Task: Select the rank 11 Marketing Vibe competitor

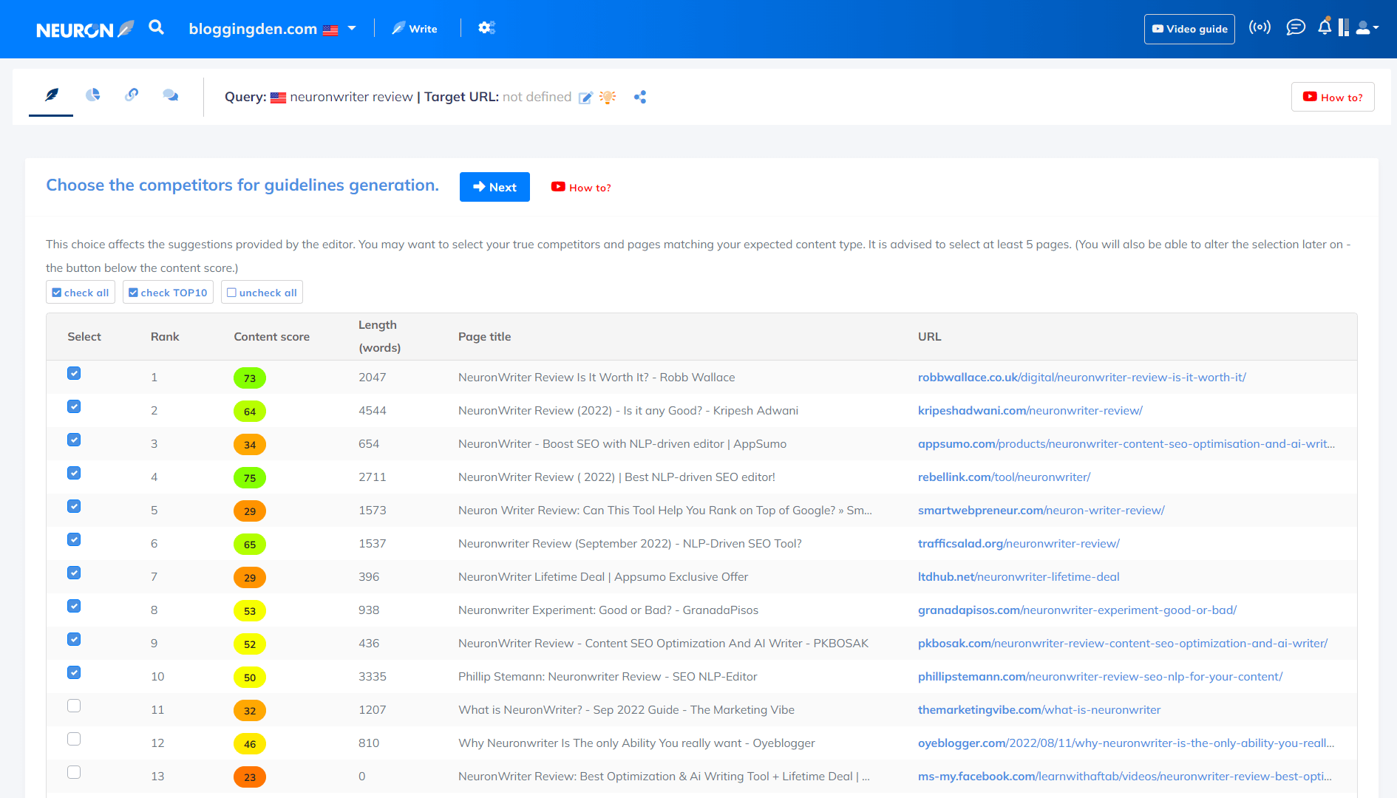Action: coord(74,706)
